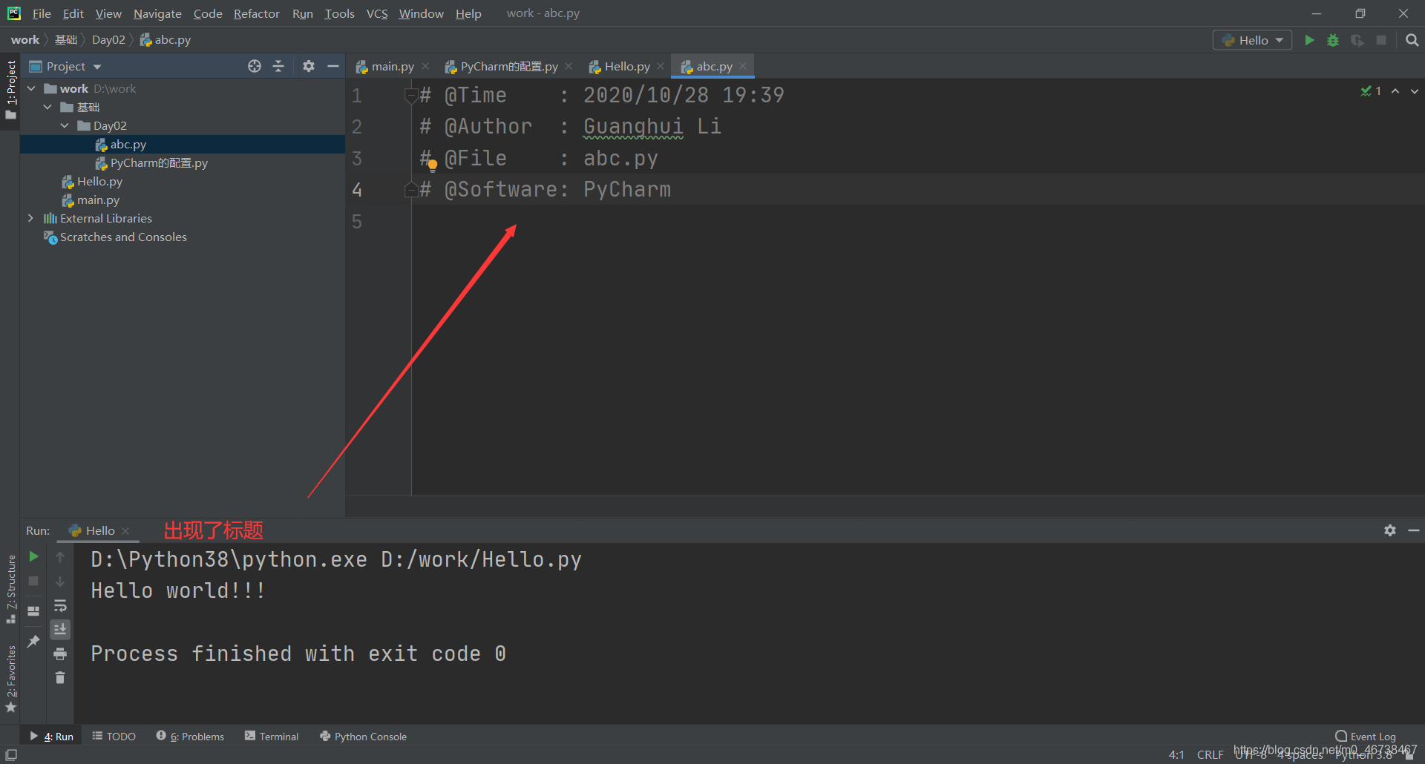The width and height of the screenshot is (1425, 764).
Task: Toggle tool window quick-access icon bottom-left
Action: pos(11,754)
